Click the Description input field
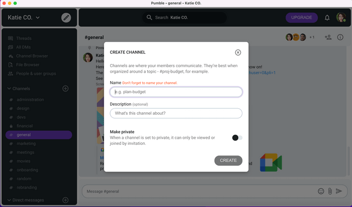The image size is (352, 207). click(x=176, y=113)
